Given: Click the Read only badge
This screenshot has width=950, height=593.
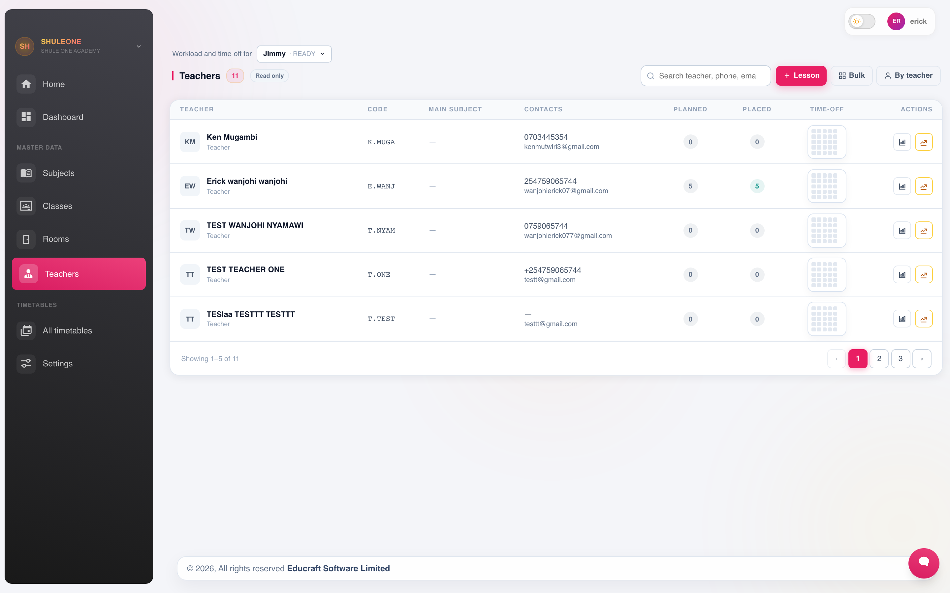Looking at the screenshot, I should 269,76.
